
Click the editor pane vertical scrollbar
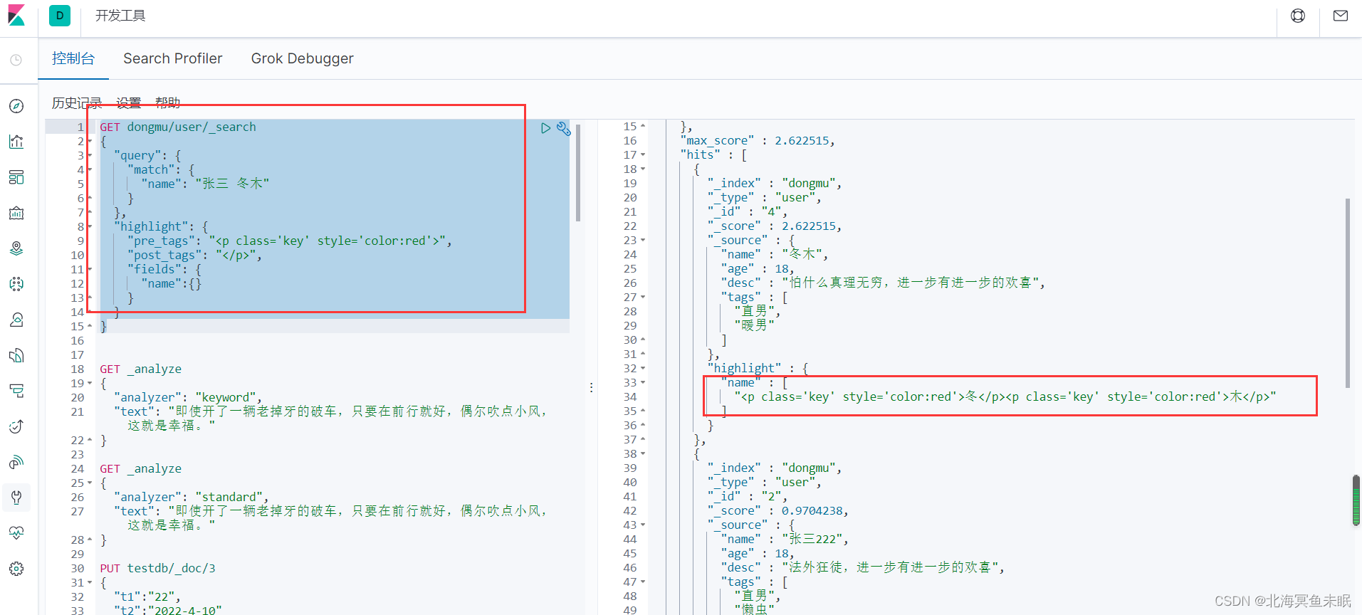coord(578,173)
